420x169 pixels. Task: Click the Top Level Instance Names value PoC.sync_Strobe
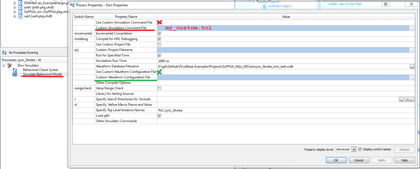point(170,110)
